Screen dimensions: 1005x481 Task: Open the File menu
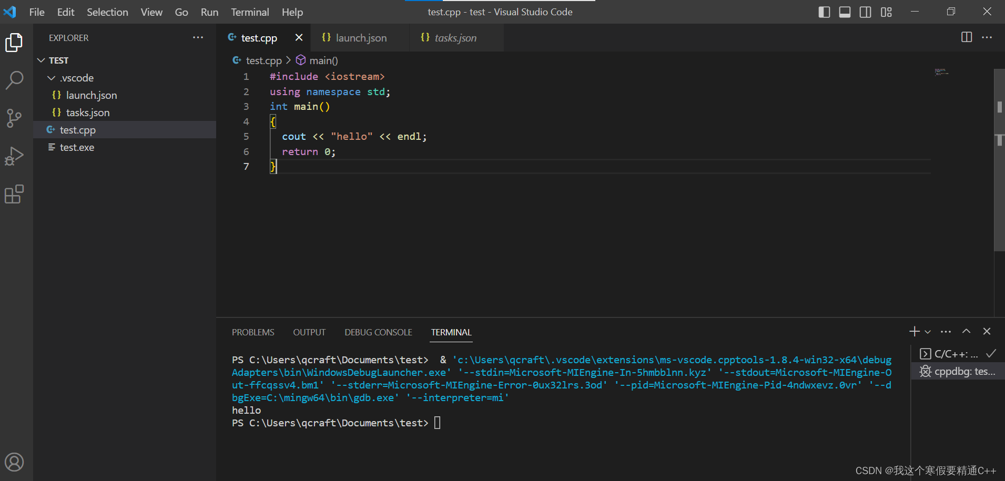point(37,12)
